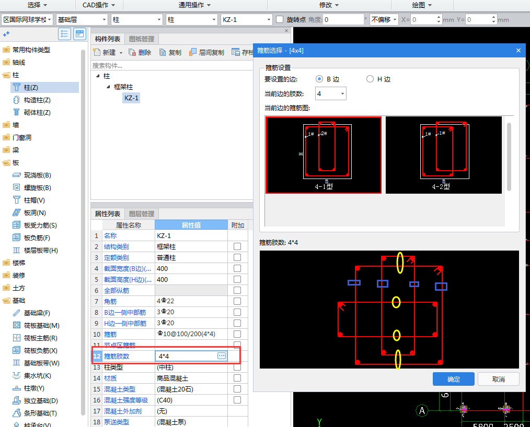Select the 柱墩(Y) icon
530x427 pixels.
(x=17, y=388)
